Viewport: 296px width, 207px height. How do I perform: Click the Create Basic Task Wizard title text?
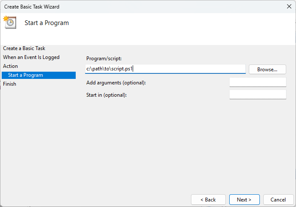pyautogui.click(x=32, y=6)
